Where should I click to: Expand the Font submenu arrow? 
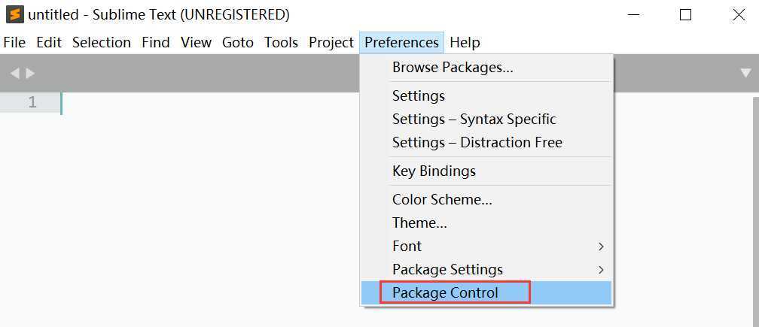tap(601, 247)
